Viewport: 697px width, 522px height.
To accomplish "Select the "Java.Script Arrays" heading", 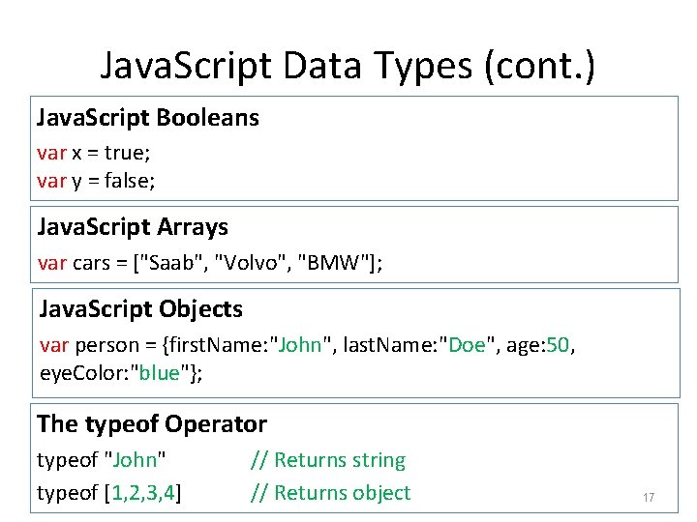I will pos(133,227).
